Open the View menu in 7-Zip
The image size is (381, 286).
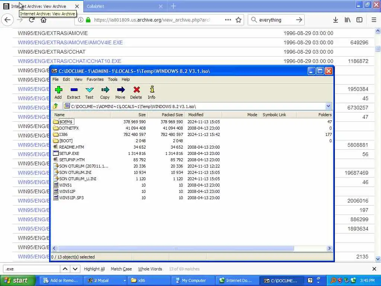(x=78, y=79)
